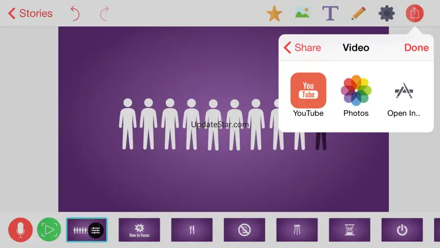The width and height of the screenshot is (440, 248).
Task: Open the star favorites icon
Action: (274, 14)
